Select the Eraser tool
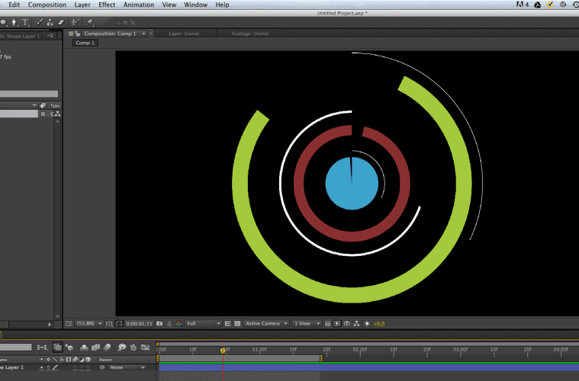 (x=60, y=23)
